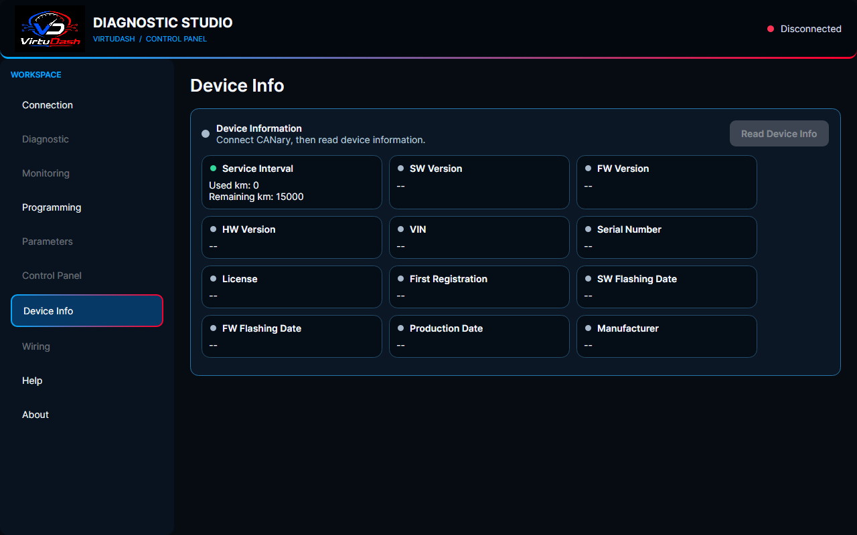The width and height of the screenshot is (857, 535).
Task: Click the Disconnected status label
Action: (811, 29)
